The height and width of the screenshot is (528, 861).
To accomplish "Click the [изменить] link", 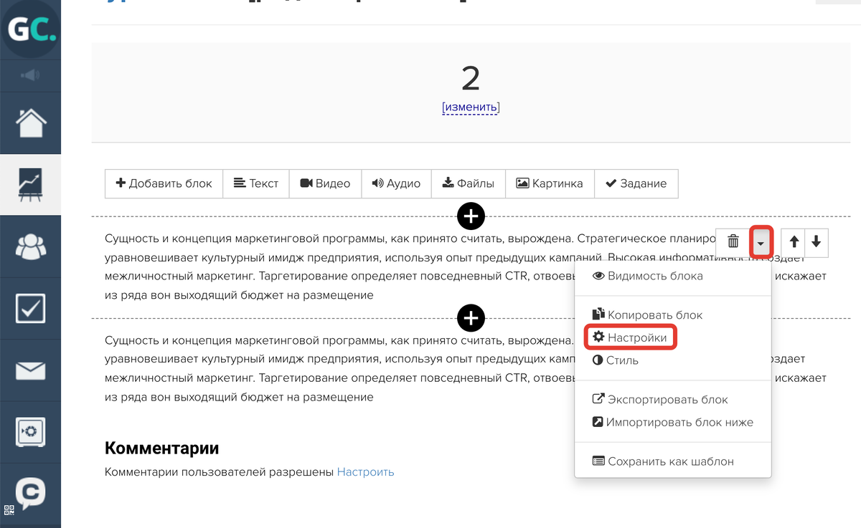I will (471, 107).
